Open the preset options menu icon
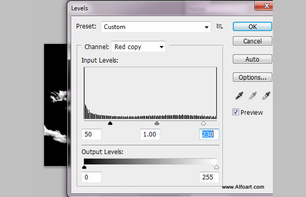 tap(220, 26)
